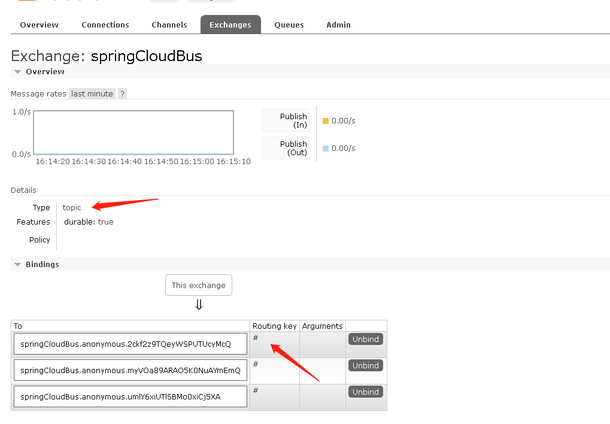Collapse the Bindings section

42,264
